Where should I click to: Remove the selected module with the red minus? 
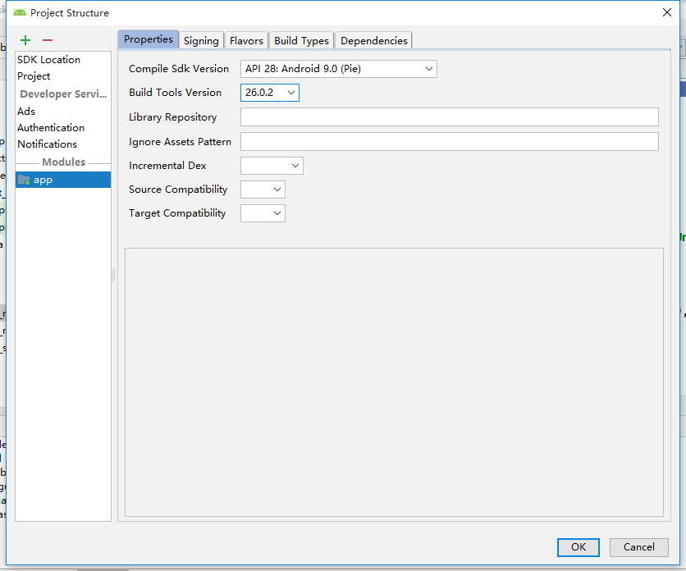[48, 39]
